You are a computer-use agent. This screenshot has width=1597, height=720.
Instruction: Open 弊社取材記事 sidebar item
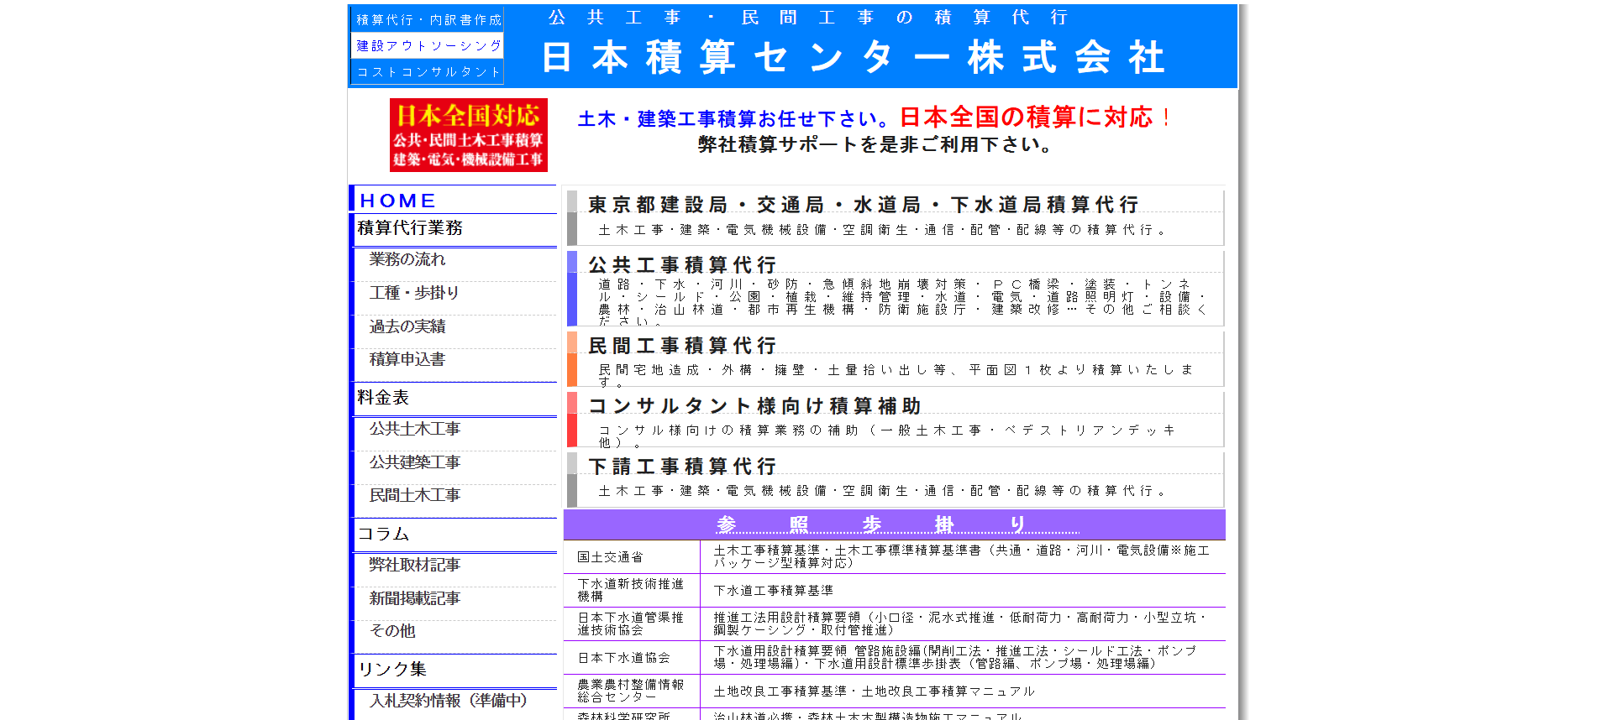tap(415, 565)
